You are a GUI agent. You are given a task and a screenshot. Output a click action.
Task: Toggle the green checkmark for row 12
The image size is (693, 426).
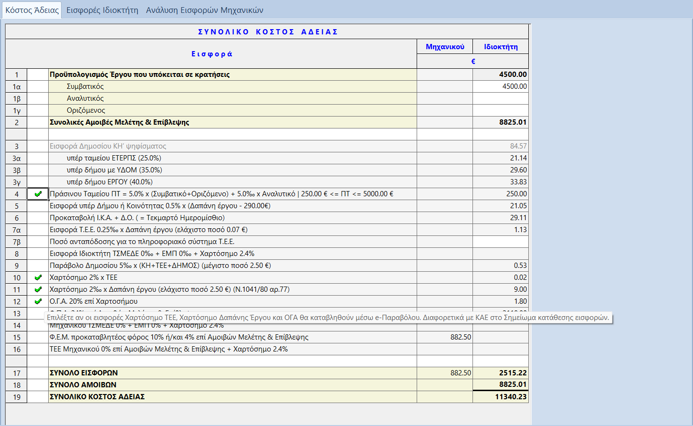point(38,301)
